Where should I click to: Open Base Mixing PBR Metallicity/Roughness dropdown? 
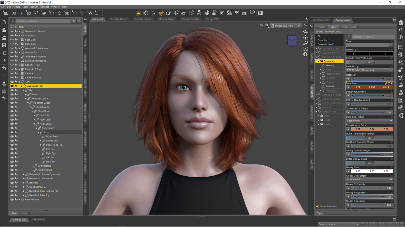coord(370,70)
